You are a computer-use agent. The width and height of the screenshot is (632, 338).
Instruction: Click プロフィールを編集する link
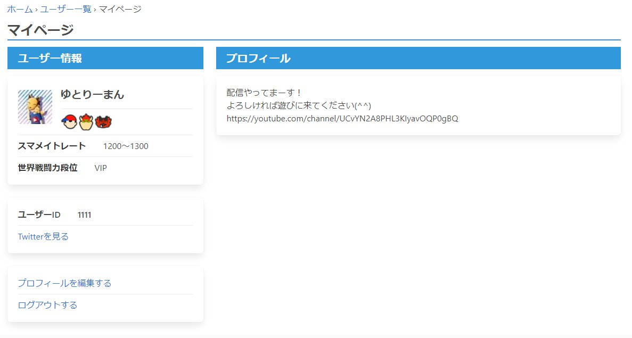(x=64, y=283)
